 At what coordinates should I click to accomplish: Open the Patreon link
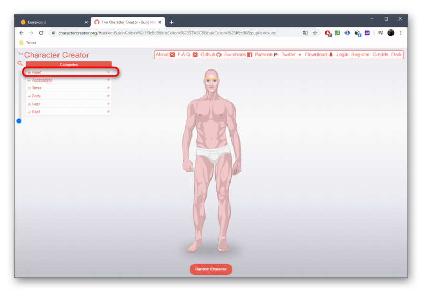coord(266,55)
